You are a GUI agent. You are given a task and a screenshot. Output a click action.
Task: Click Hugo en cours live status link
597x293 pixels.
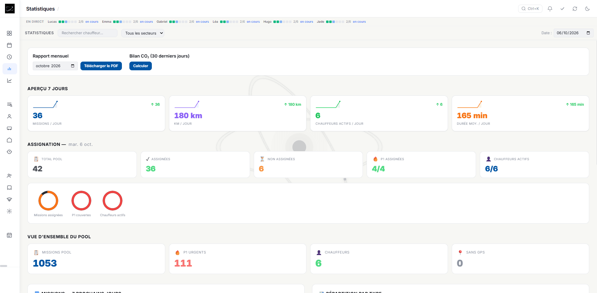pyautogui.click(x=306, y=22)
